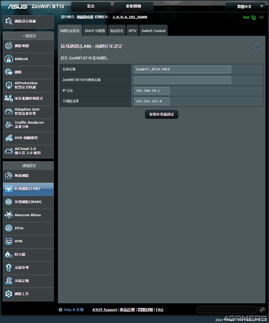Open the 產品註冊 product registration link
269x323 pixels.
(x=127, y=310)
